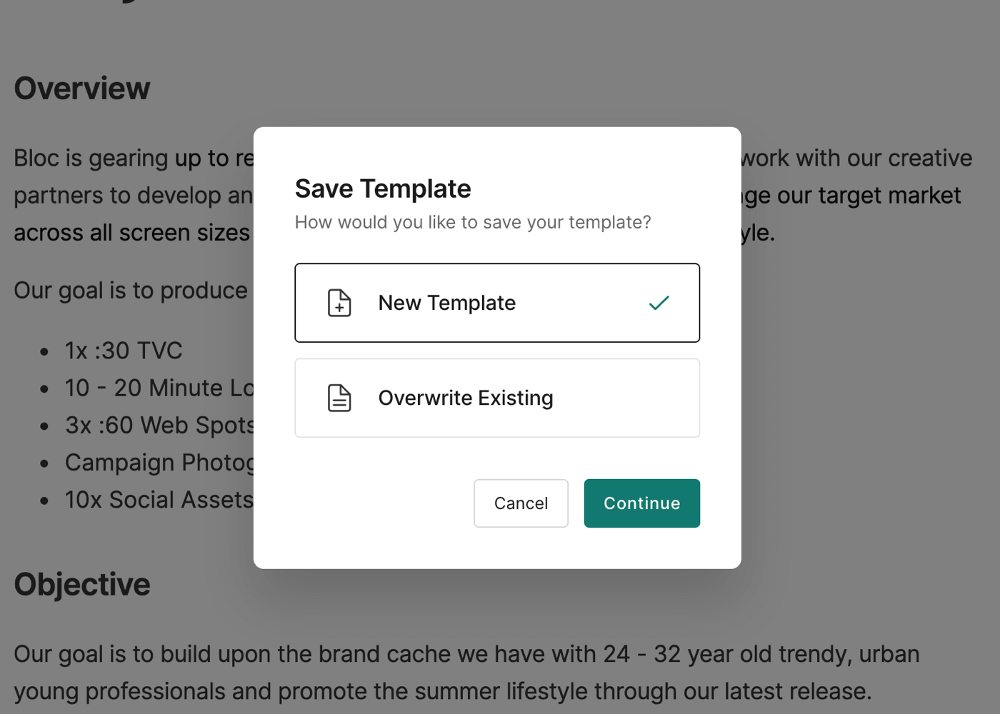Choose the Overwrite Existing option
The image size is (1000, 714).
pos(465,398)
